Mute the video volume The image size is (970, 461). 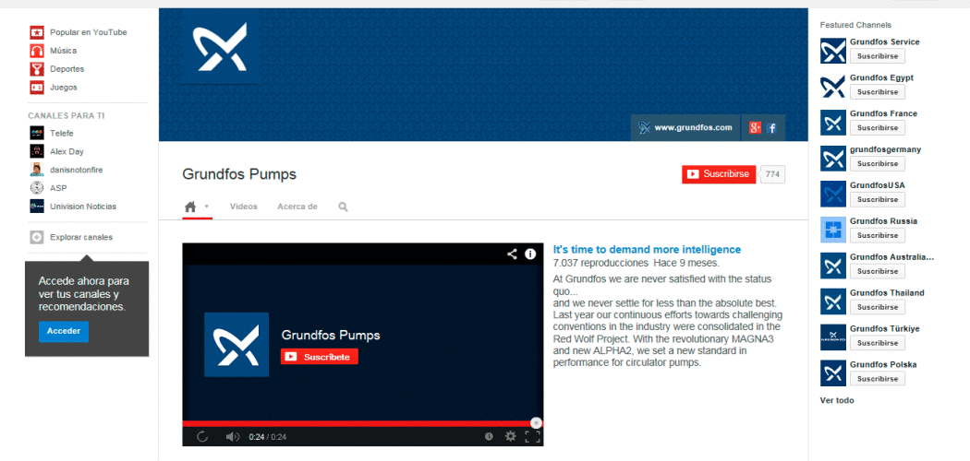pos(232,437)
